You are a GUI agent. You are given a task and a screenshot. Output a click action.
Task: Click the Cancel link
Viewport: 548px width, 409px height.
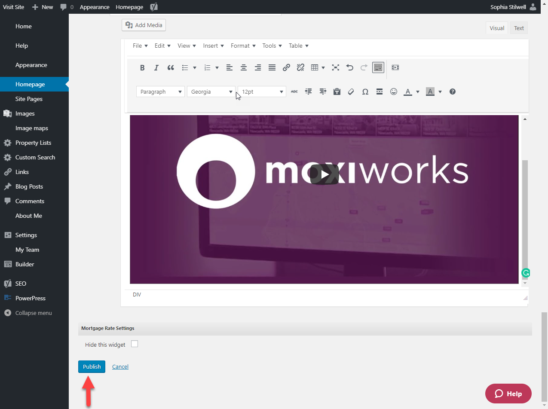click(x=120, y=366)
